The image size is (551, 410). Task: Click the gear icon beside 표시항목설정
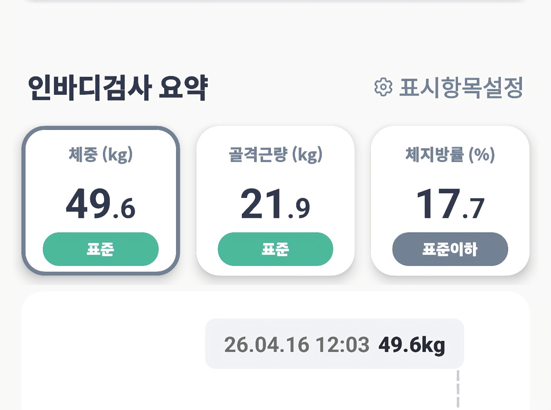(383, 88)
